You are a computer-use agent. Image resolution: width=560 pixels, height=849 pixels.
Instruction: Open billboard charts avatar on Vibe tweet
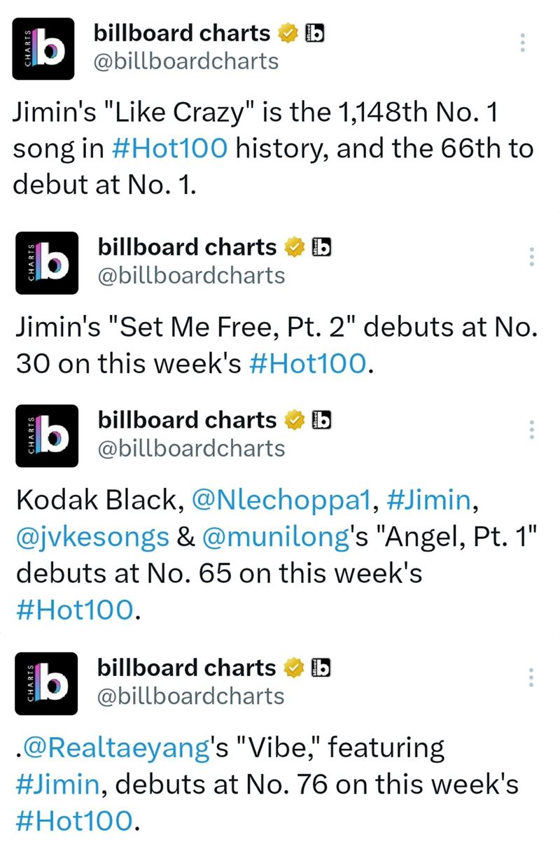click(46, 683)
